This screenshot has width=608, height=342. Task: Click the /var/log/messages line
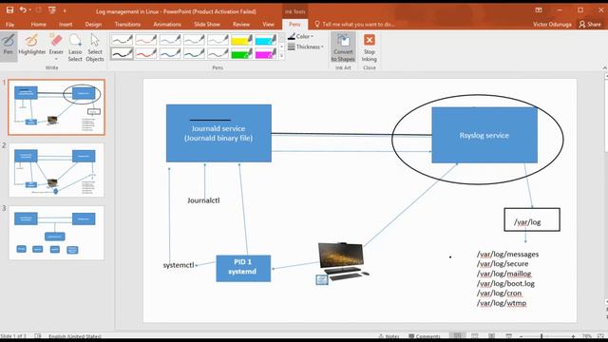[507, 255]
